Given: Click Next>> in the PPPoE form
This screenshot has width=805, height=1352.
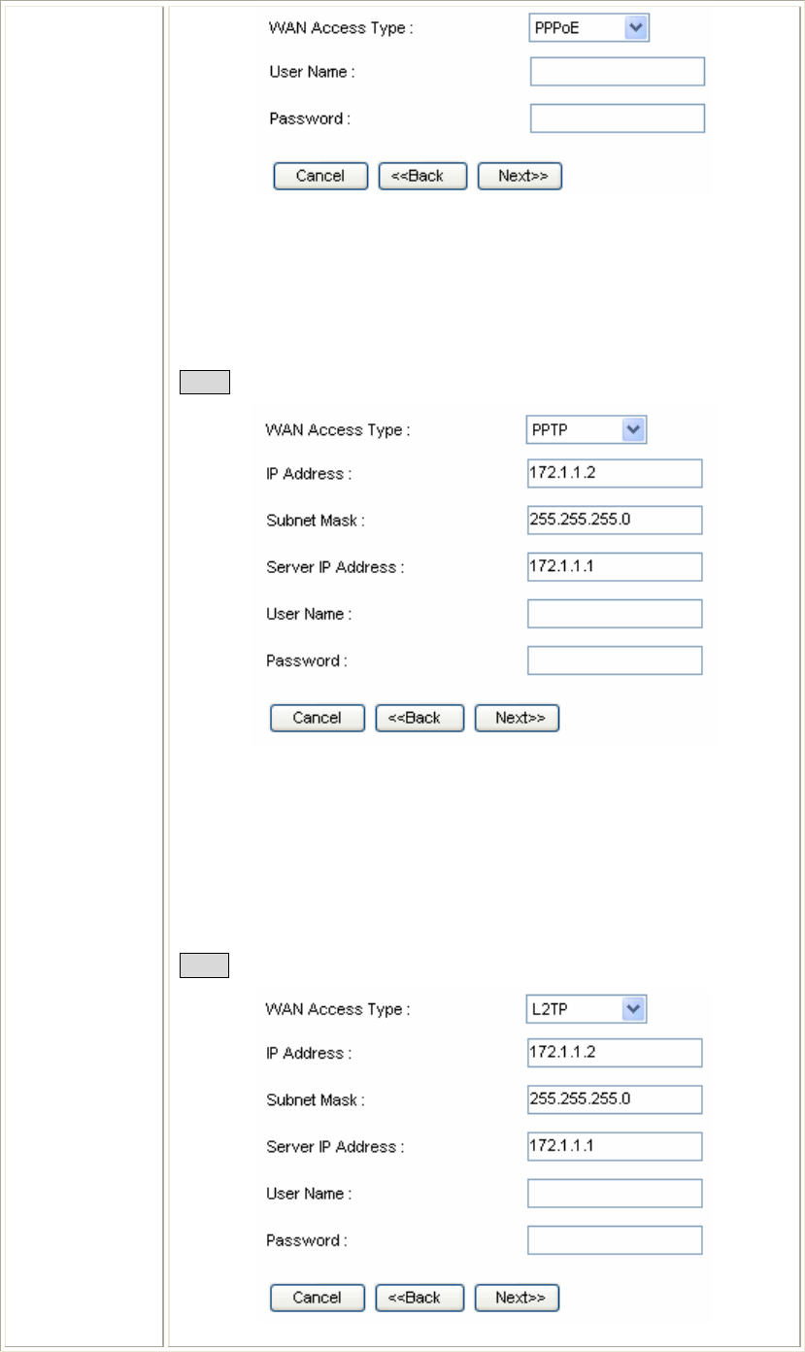Looking at the screenshot, I should pyautogui.click(x=520, y=176).
